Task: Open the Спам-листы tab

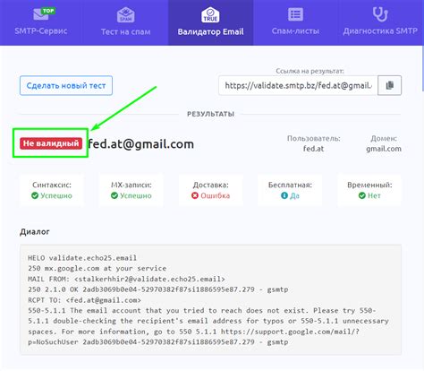Action: pos(295,22)
